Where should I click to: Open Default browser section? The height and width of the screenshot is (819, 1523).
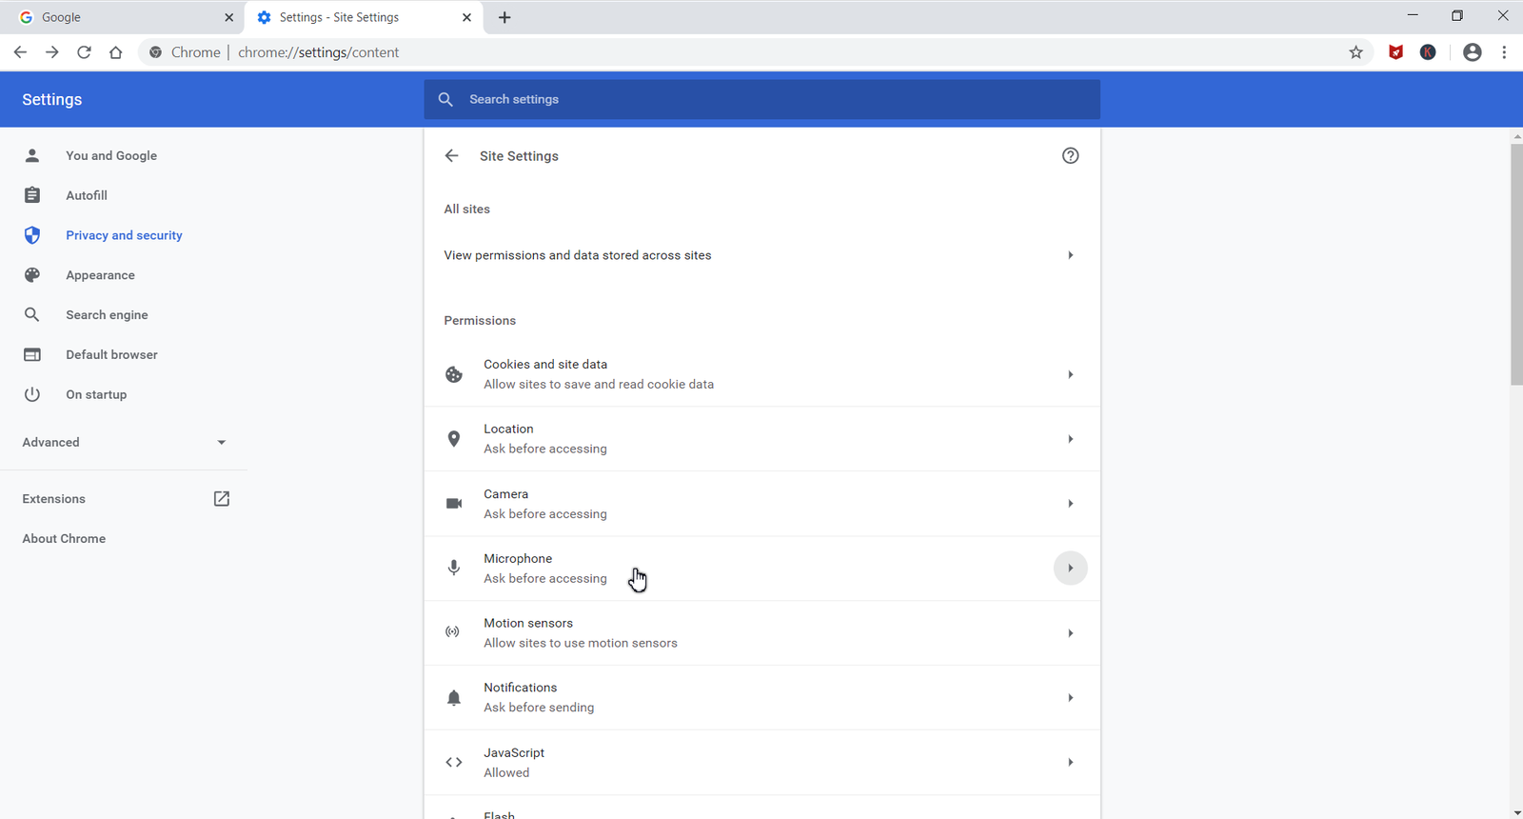111,354
